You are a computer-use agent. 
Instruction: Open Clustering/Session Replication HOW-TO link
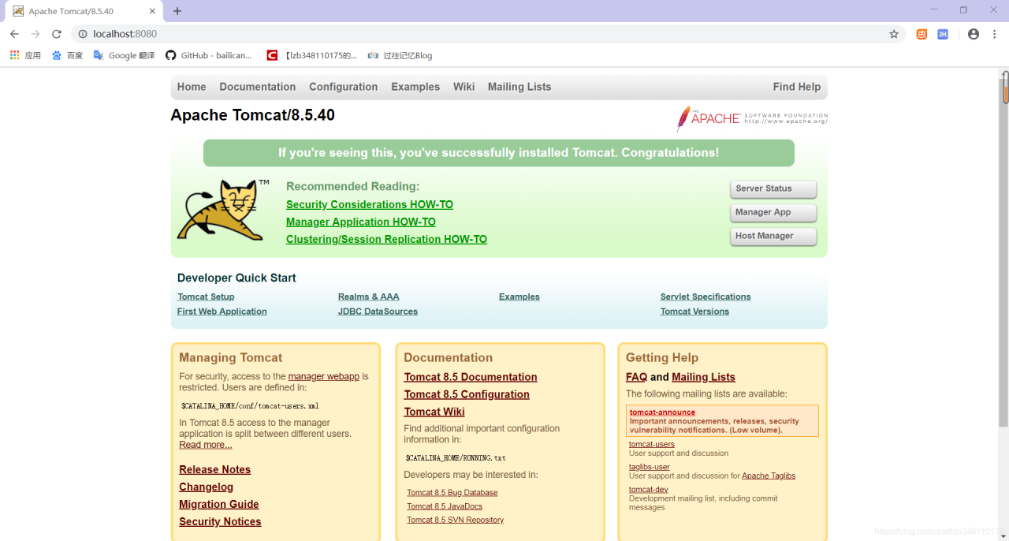coord(386,239)
